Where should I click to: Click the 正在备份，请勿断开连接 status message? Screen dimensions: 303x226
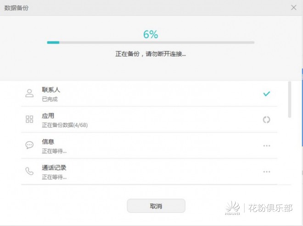[x=151, y=54]
